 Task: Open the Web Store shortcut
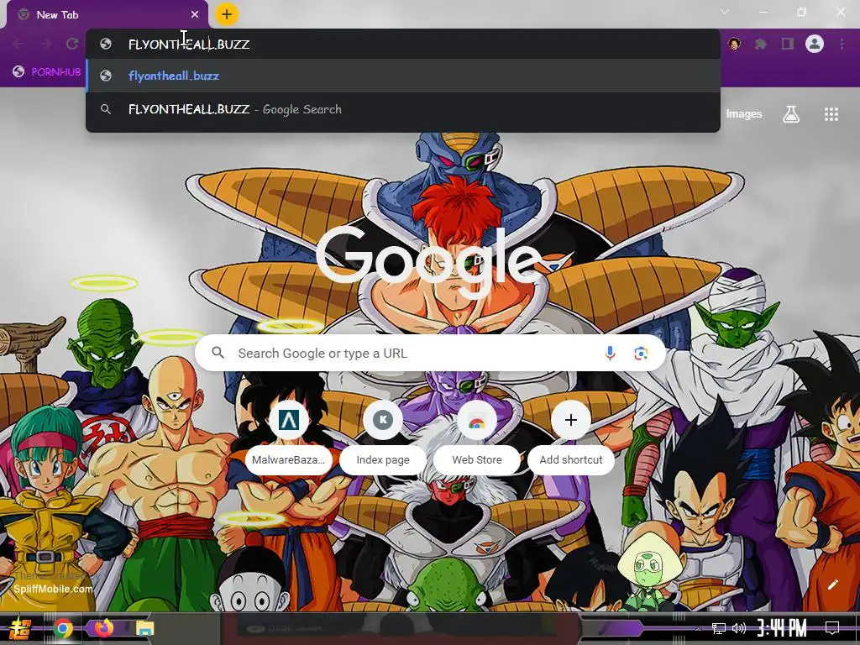(477, 439)
